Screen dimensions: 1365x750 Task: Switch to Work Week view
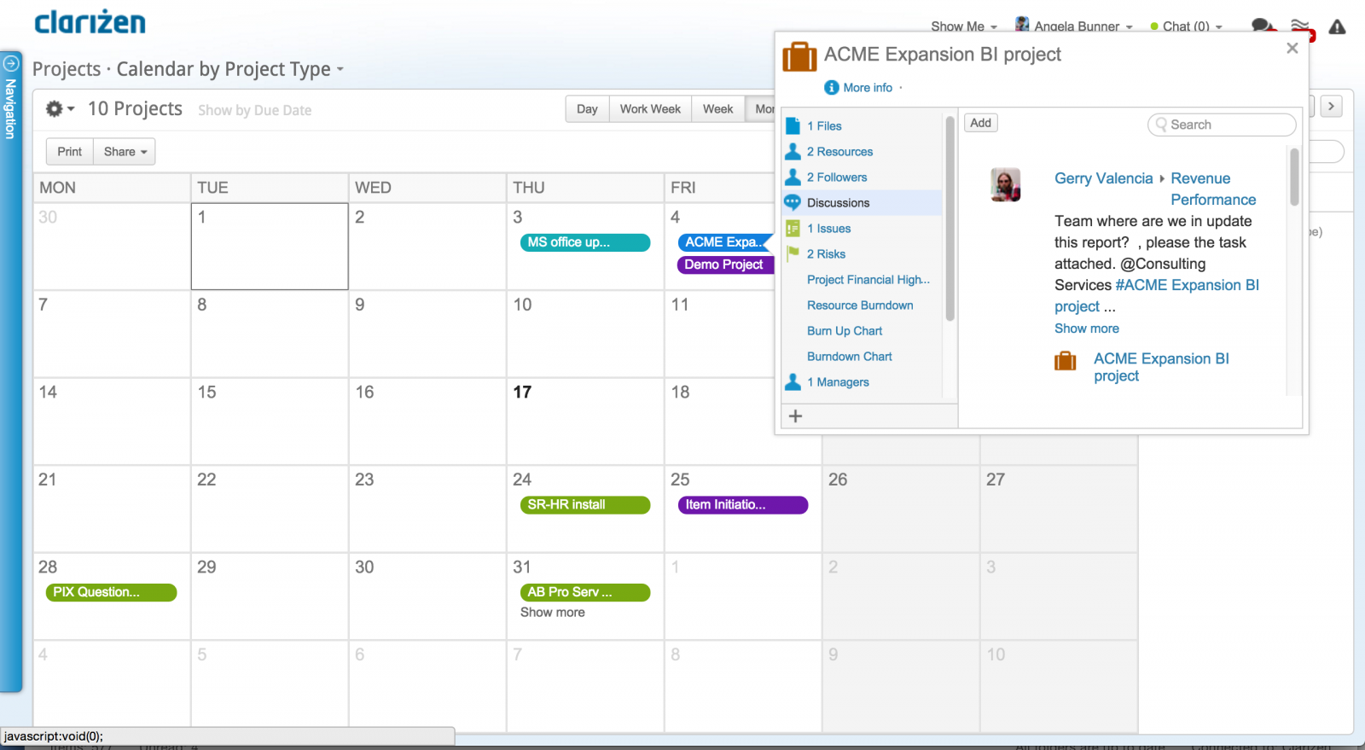(x=650, y=109)
